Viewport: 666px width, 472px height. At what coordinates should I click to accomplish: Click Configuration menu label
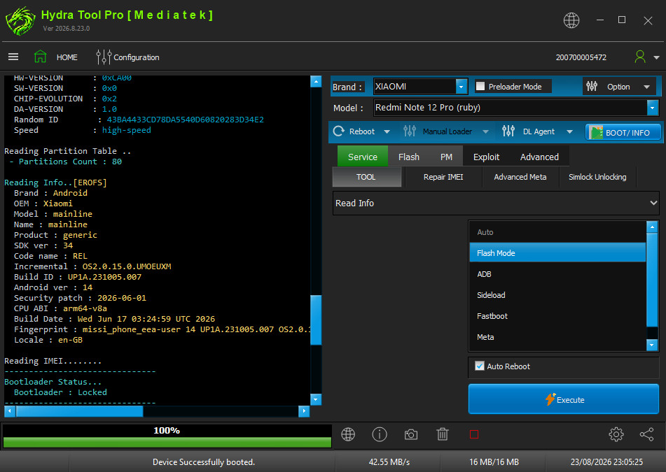click(137, 57)
